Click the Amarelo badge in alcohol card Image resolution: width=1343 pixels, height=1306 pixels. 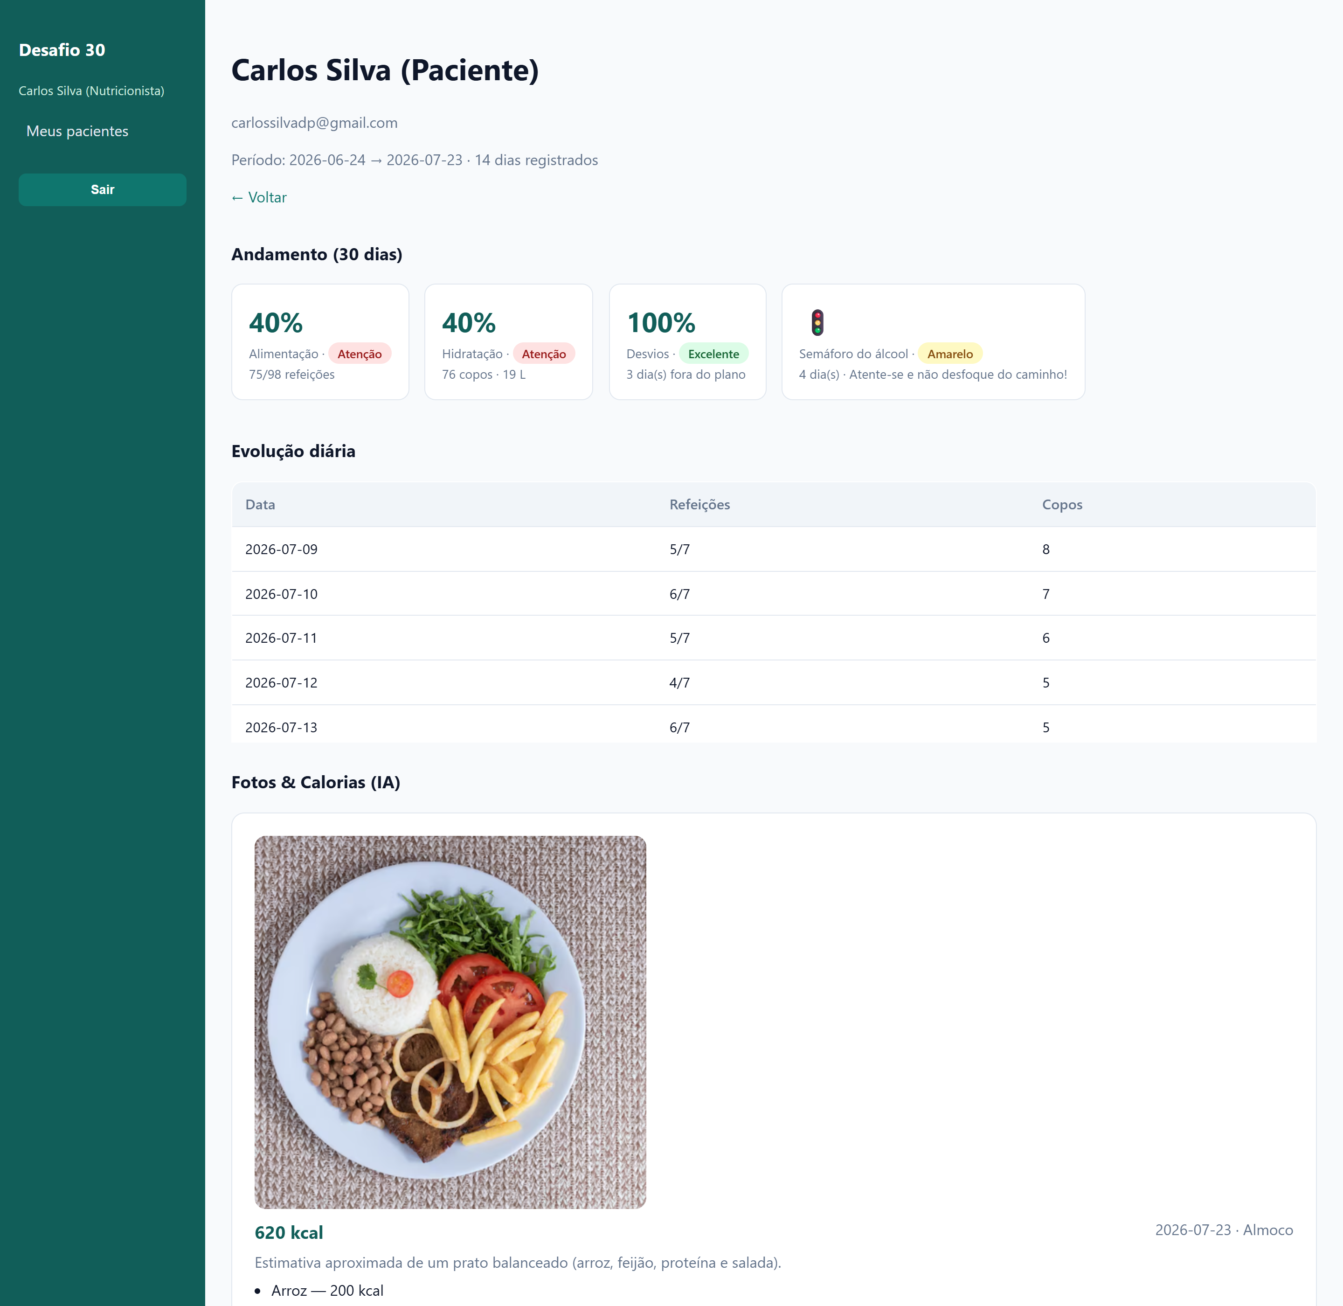pyautogui.click(x=950, y=354)
